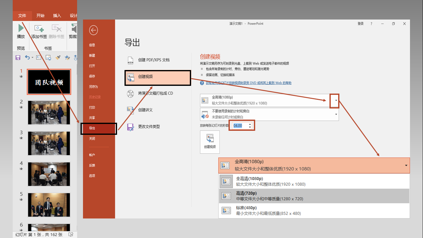Choose the Create Video (创建视频) export option
Screen dimensions: 423x238
(158, 78)
